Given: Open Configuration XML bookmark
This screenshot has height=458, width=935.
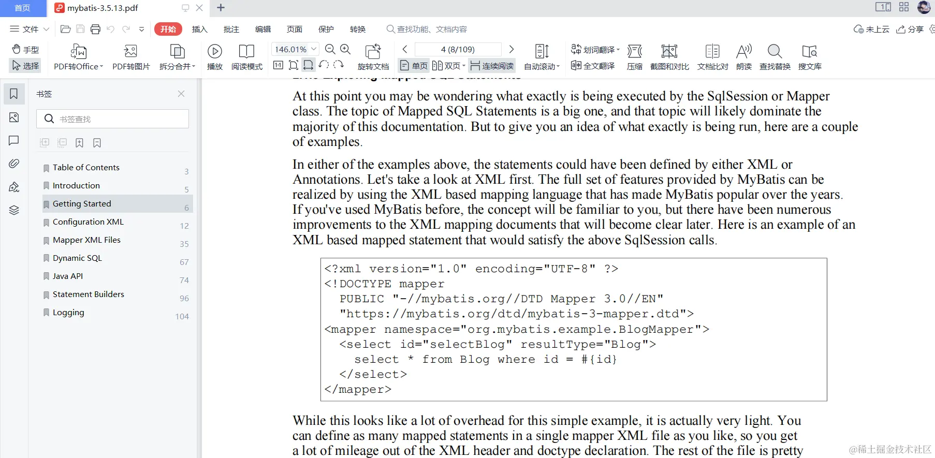Looking at the screenshot, I should (118, 222).
